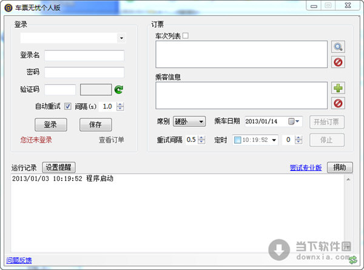This screenshot has height=270, width=364.
Task: Focus the 验证码 input field
Action: click(60, 90)
